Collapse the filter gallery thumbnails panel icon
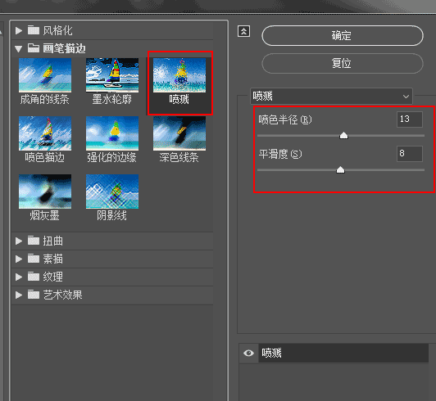Screen dimensions: 436x401 [243, 31]
